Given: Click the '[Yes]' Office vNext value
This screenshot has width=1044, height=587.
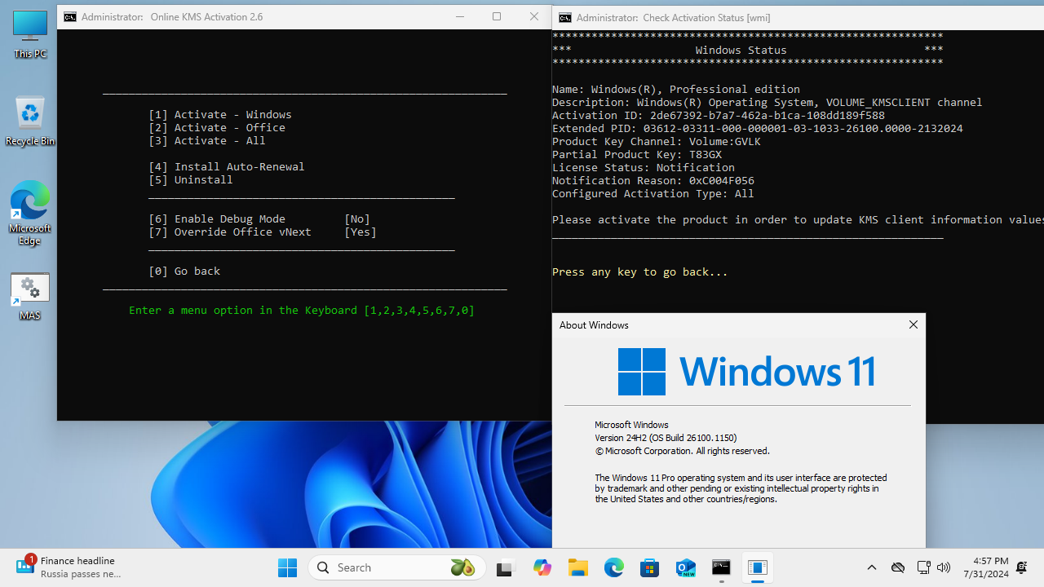Looking at the screenshot, I should coord(361,232).
